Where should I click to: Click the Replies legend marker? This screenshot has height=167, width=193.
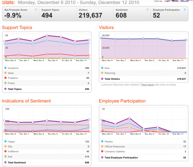tap(102, 141)
